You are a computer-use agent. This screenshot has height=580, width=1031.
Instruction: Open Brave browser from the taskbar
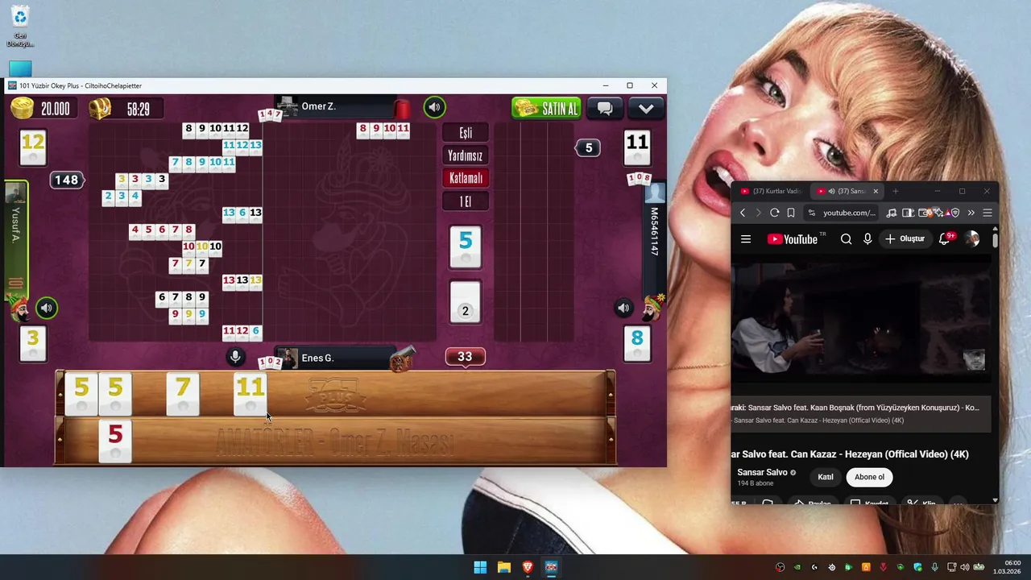coord(528,567)
